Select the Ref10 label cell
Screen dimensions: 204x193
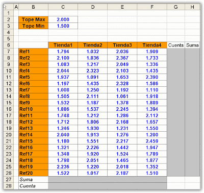33,109
